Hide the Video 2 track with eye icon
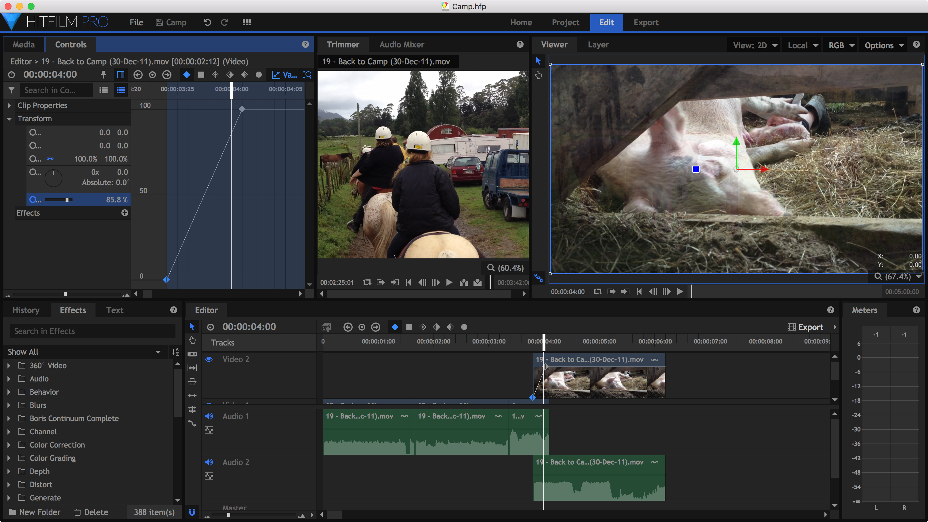Image resolution: width=928 pixels, height=522 pixels. [x=209, y=359]
